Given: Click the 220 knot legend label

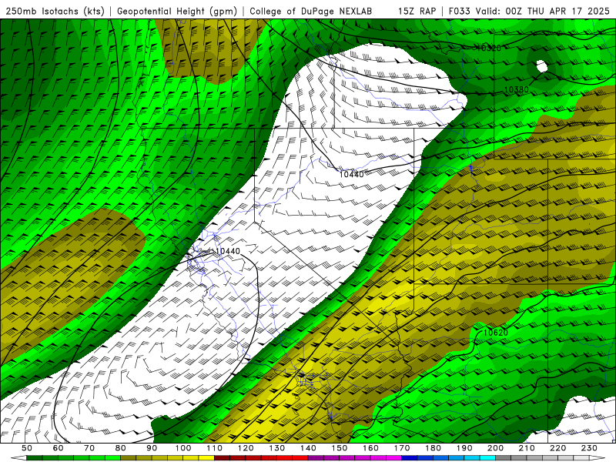Looking at the screenshot, I should 557,448.
